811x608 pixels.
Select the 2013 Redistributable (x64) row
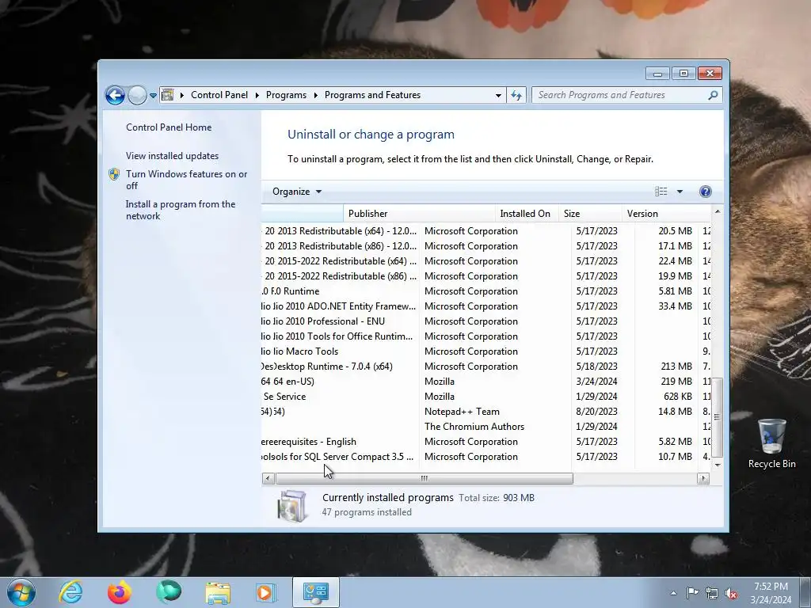[x=486, y=231]
